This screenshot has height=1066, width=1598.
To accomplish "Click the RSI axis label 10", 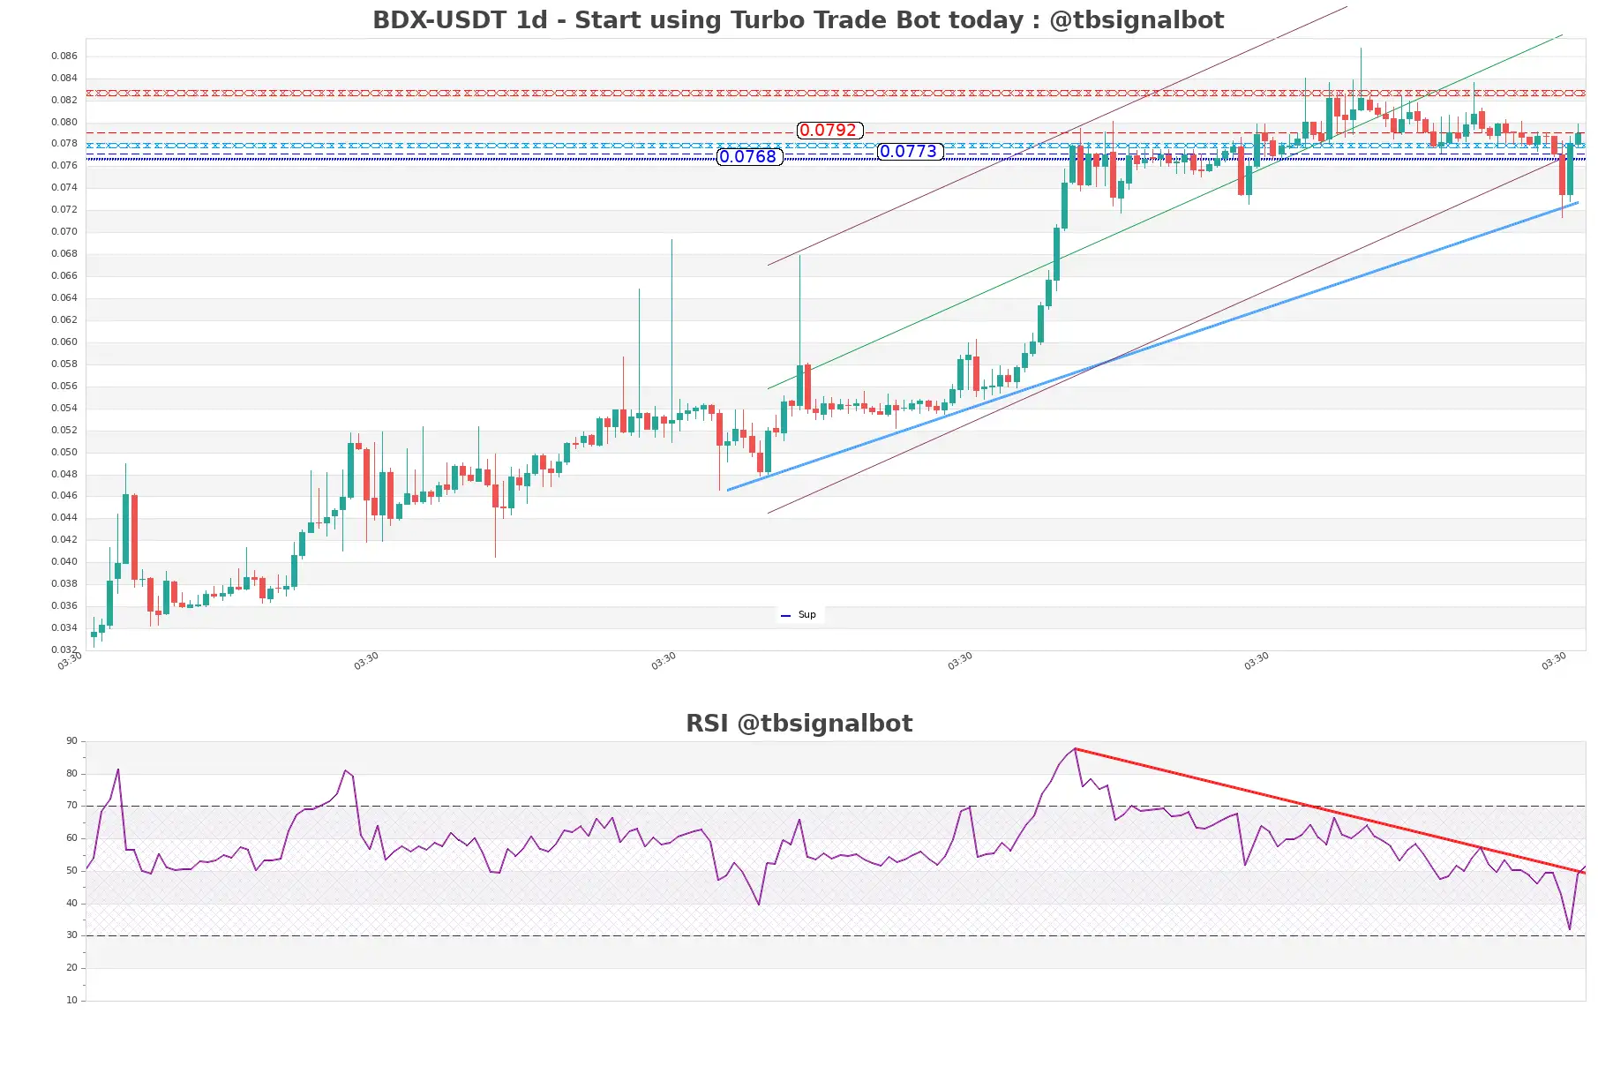I will [x=71, y=1001].
